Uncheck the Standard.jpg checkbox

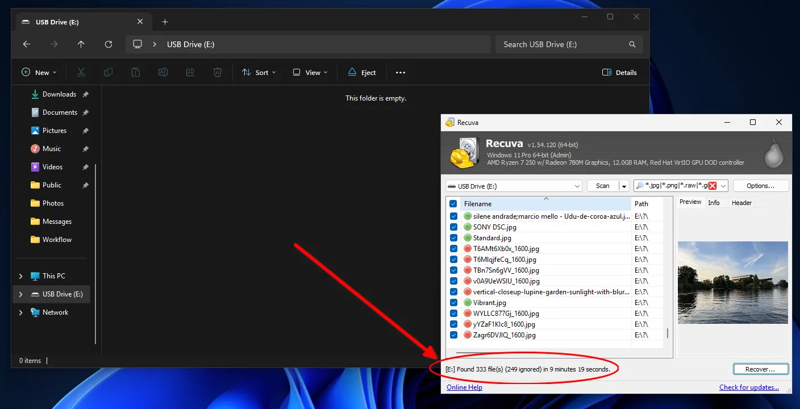tap(453, 238)
